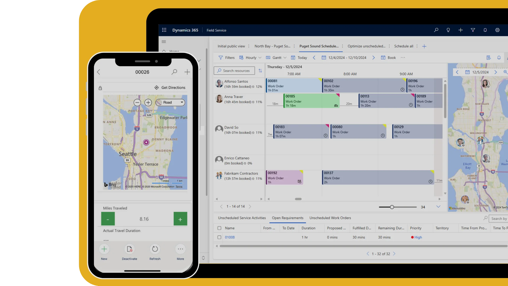
Task: Check the row checkbox for 01008
Action: (x=219, y=237)
